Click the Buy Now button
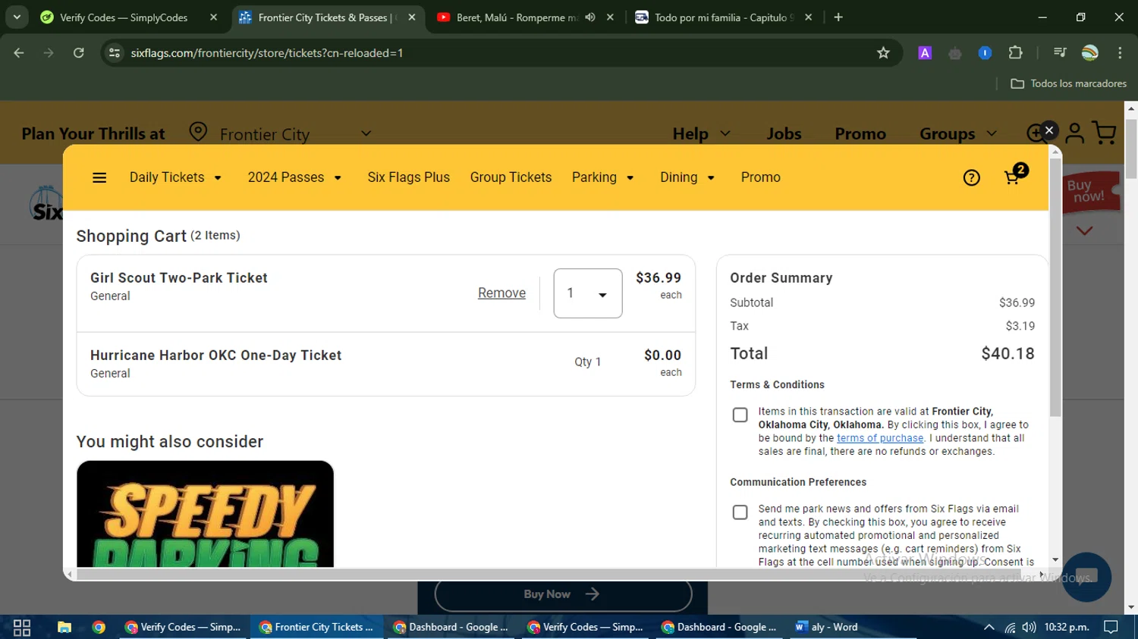Screen dimensions: 1138x639 pyautogui.click(x=563, y=594)
